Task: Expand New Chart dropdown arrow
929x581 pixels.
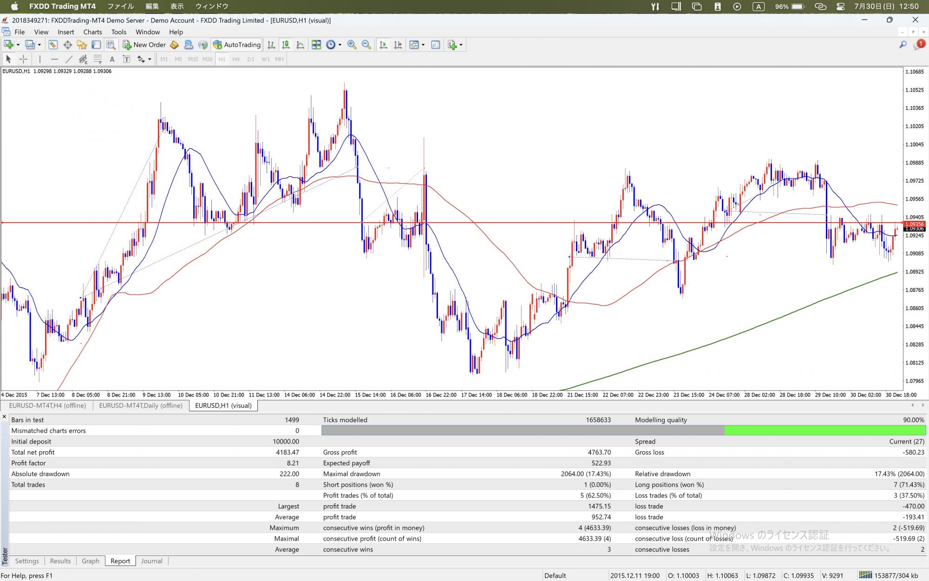Action: 18,45
